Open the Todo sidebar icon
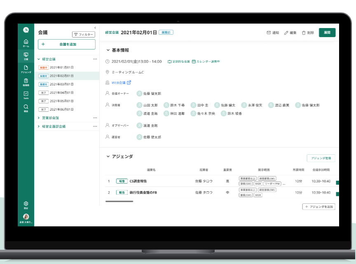 coord(26,95)
